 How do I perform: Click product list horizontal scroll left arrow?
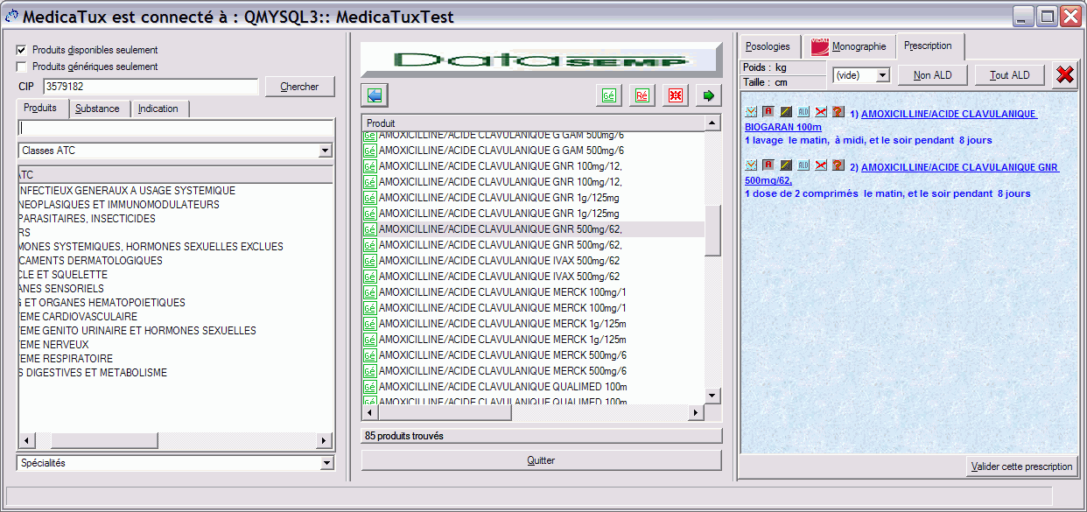370,412
